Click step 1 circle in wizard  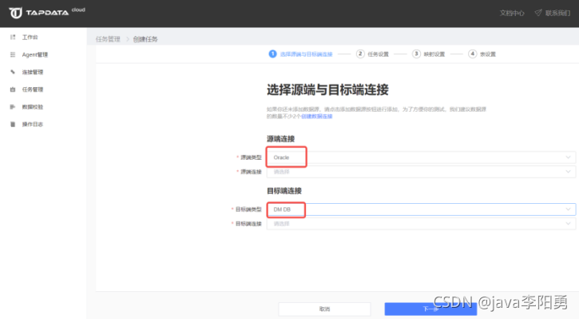coord(272,54)
